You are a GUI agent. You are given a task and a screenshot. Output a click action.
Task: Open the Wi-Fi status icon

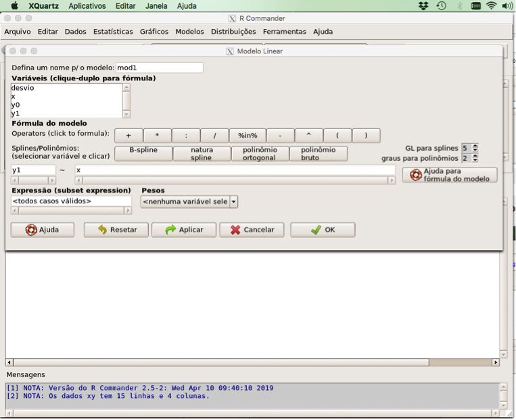click(491, 6)
